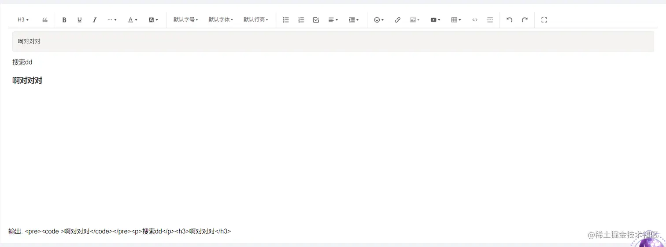Open the H3 heading dropdown
This screenshot has width=666, height=247.
[23, 20]
